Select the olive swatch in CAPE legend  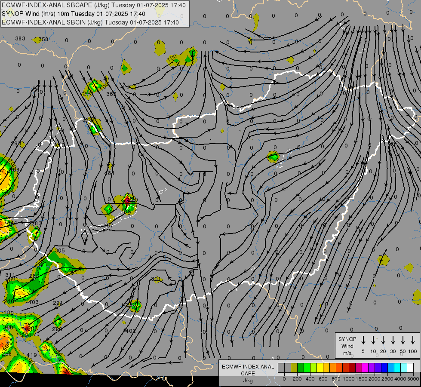(x=294, y=368)
